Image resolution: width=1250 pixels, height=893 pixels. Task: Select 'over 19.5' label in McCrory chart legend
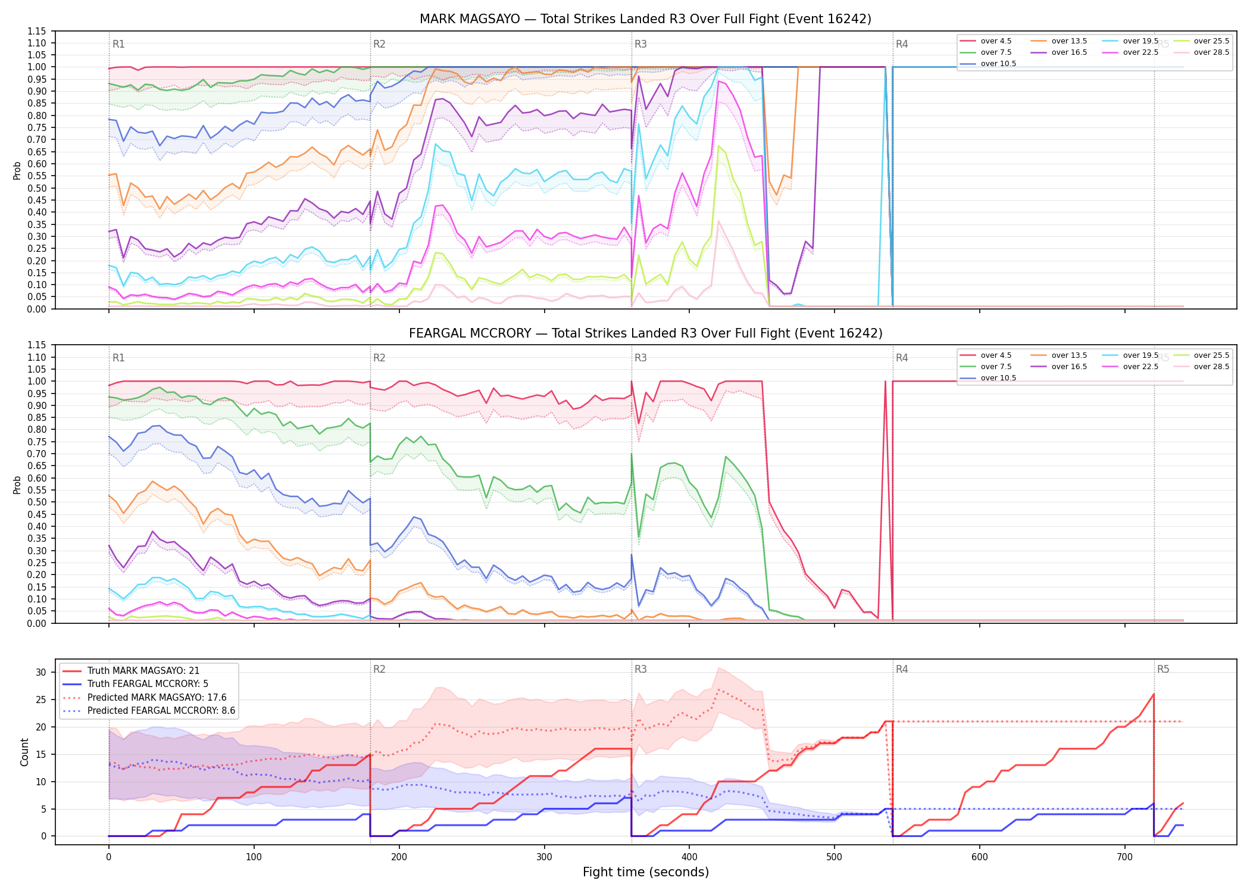pyautogui.click(x=1140, y=355)
